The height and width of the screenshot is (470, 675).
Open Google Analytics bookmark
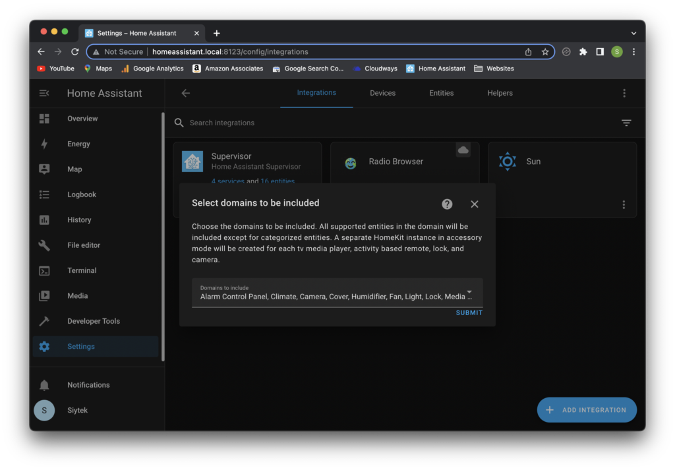(153, 69)
